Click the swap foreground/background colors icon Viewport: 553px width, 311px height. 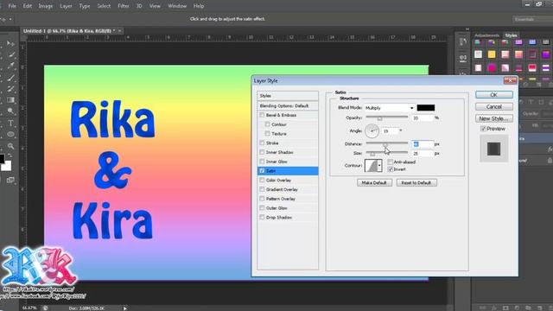(x=10, y=155)
